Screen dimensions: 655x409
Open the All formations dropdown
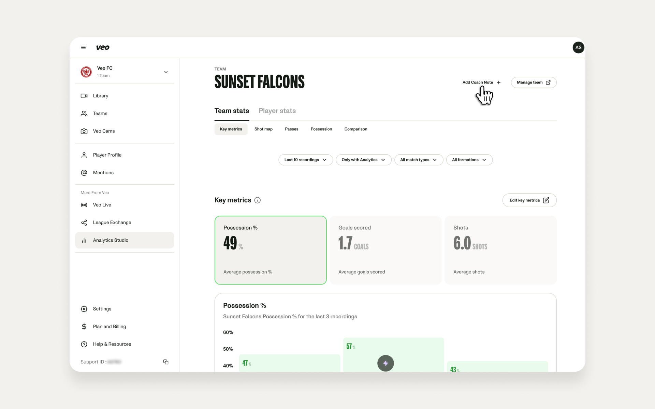click(469, 160)
